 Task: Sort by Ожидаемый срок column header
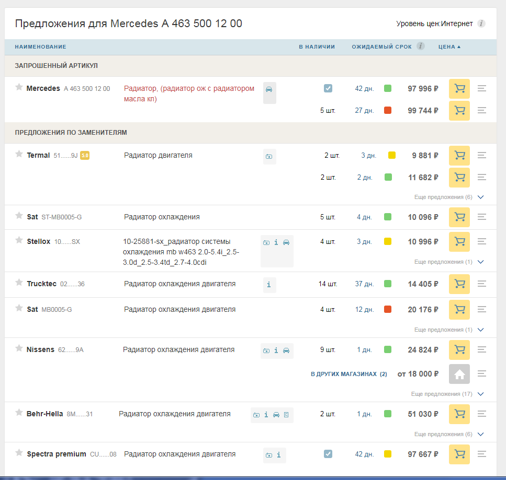[x=382, y=46]
